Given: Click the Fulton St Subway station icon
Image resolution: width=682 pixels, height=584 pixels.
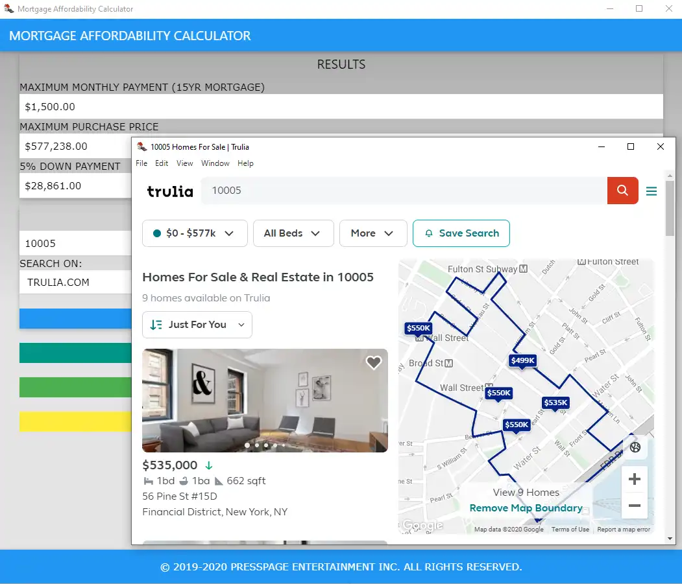Looking at the screenshot, I should [x=524, y=269].
